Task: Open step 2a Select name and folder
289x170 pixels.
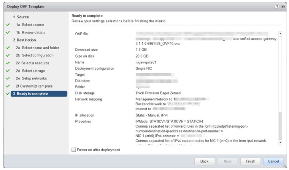Action: pos(38,48)
